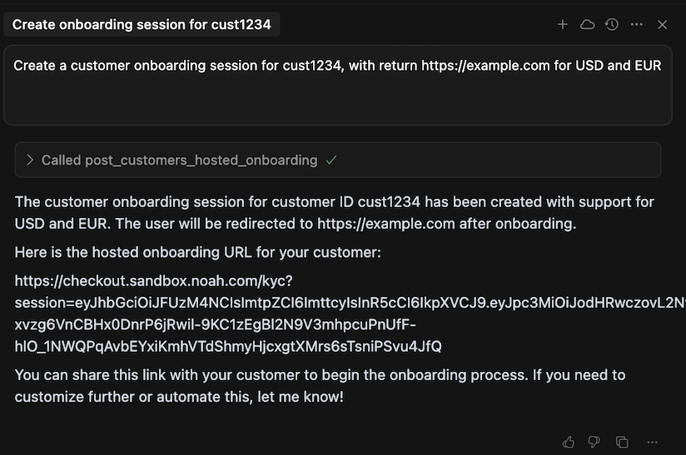Click the green checkmark on tool call

tap(331, 160)
